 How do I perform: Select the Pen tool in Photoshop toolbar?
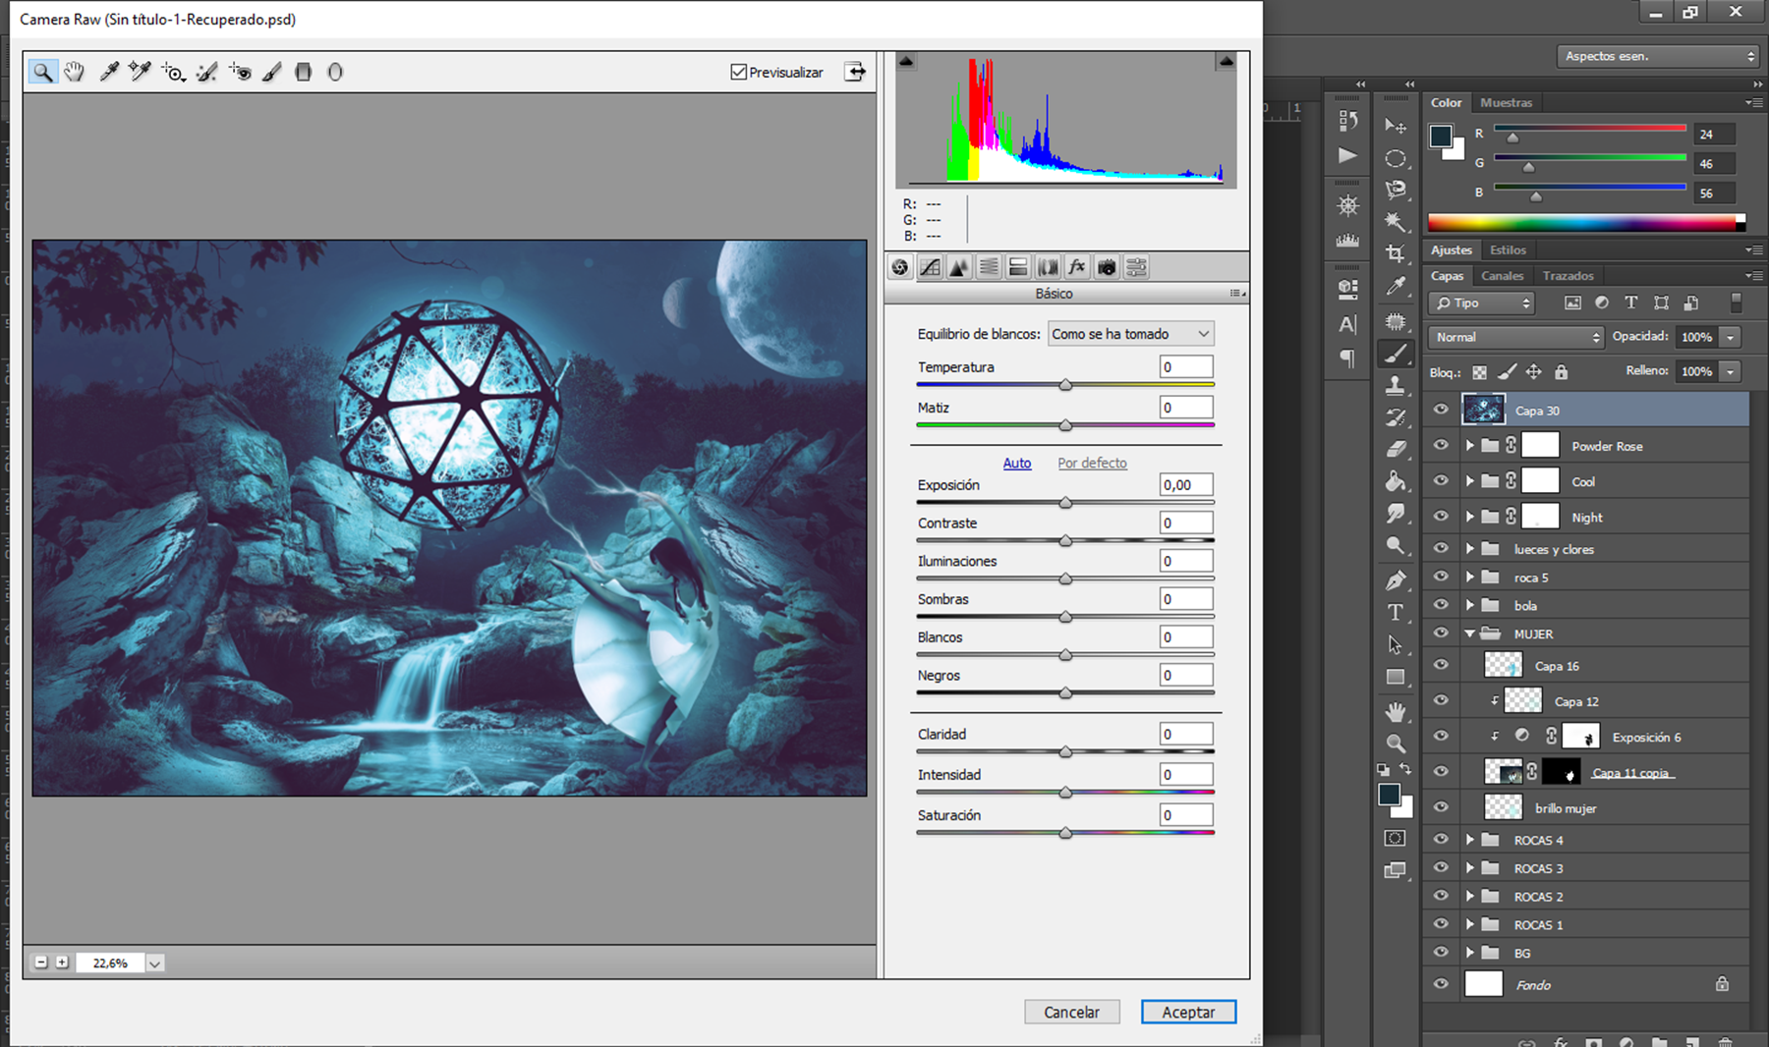(x=1395, y=580)
